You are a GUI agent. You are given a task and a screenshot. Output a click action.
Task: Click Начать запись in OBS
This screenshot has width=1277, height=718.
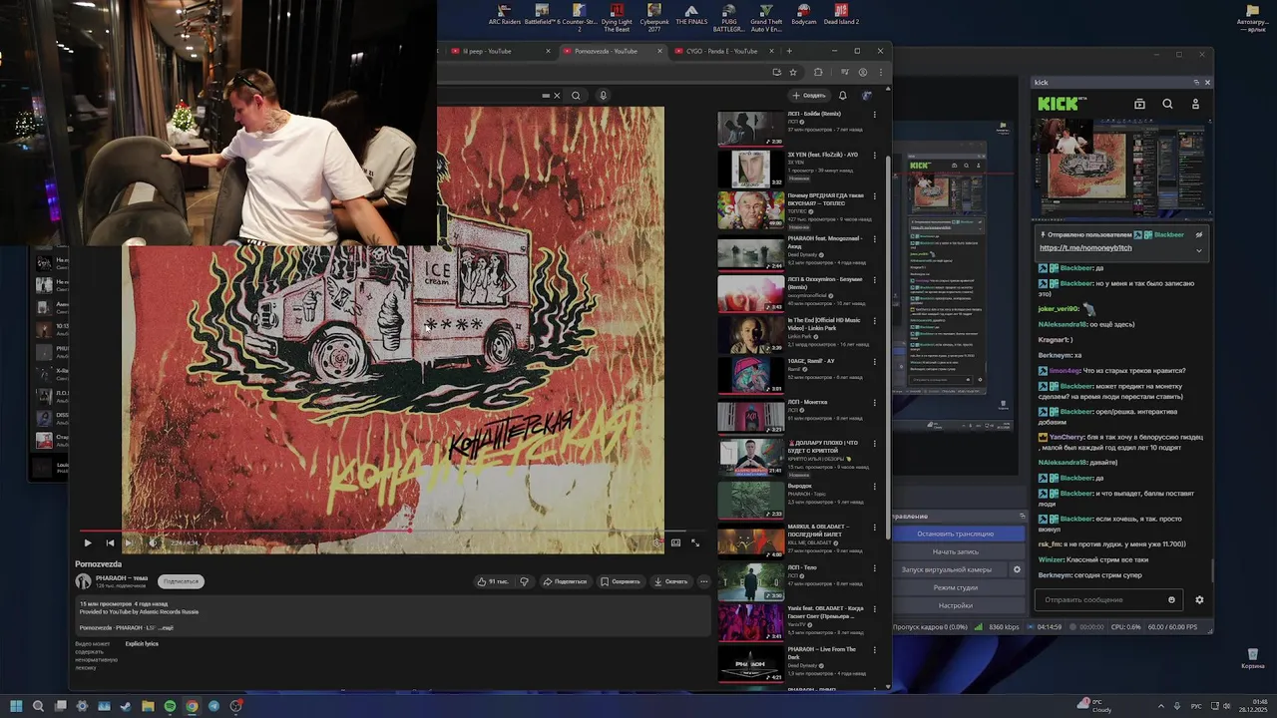point(956,551)
